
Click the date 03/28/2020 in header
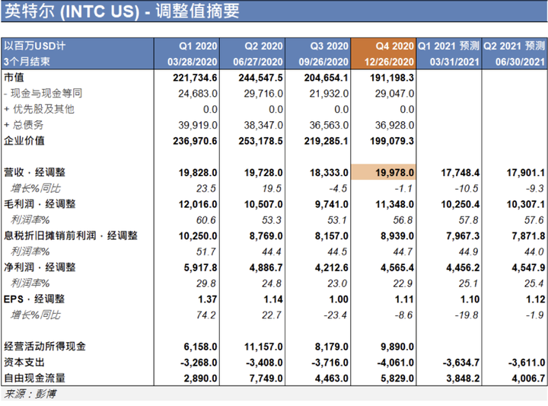pyautogui.click(x=193, y=62)
